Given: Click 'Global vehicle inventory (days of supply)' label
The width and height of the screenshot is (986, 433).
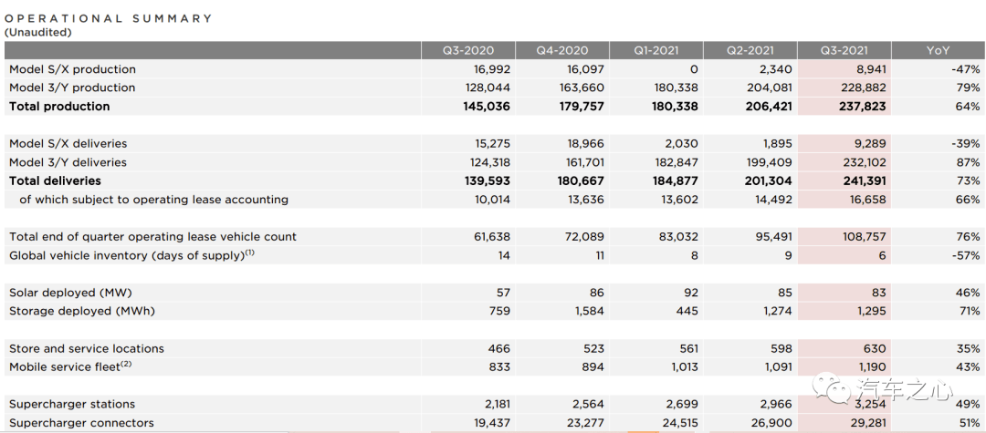Looking at the screenshot, I should 132,255.
